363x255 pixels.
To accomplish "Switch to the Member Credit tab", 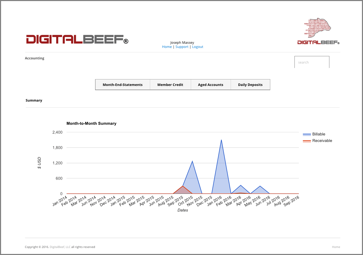I will pyautogui.click(x=170, y=85).
